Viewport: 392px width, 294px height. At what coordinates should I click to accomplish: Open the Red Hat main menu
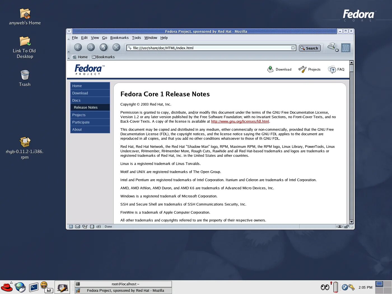(x=7, y=287)
